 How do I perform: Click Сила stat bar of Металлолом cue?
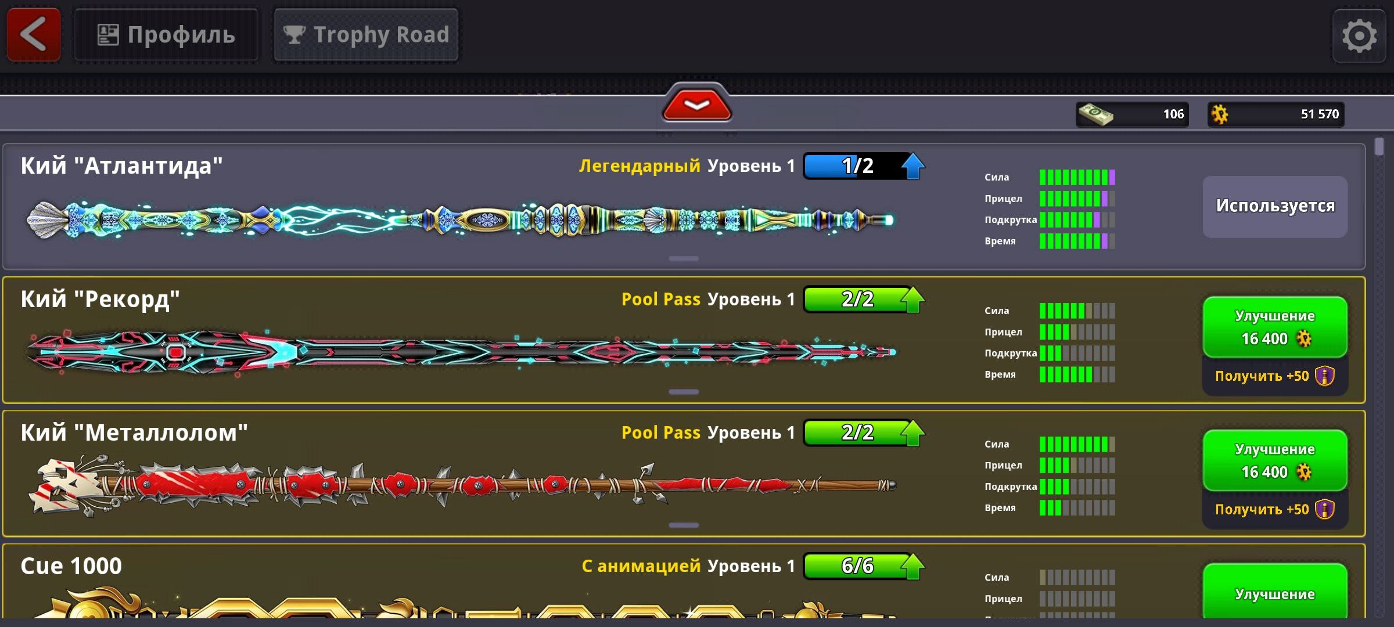pos(1077,444)
